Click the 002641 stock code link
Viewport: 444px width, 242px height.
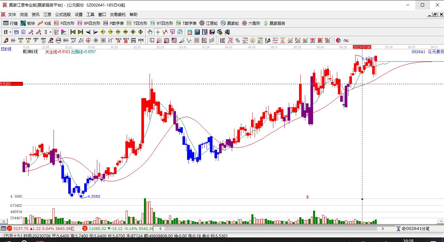[x=418, y=52]
